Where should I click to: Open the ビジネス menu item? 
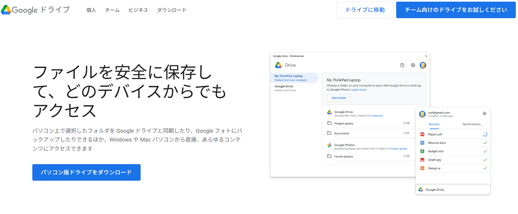pyautogui.click(x=138, y=10)
